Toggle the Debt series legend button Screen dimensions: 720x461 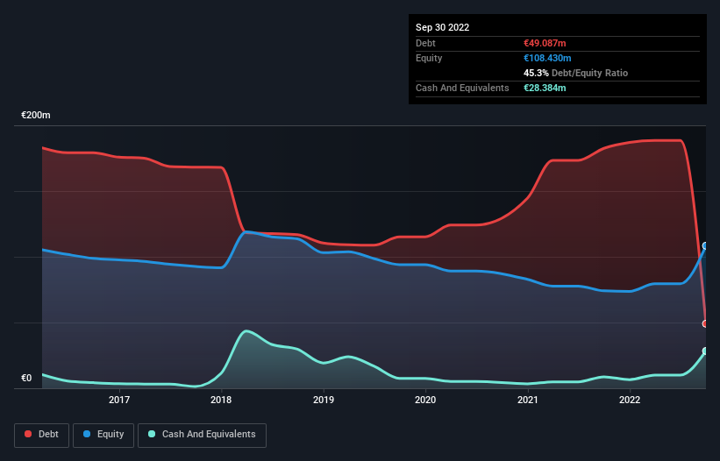[42, 435]
